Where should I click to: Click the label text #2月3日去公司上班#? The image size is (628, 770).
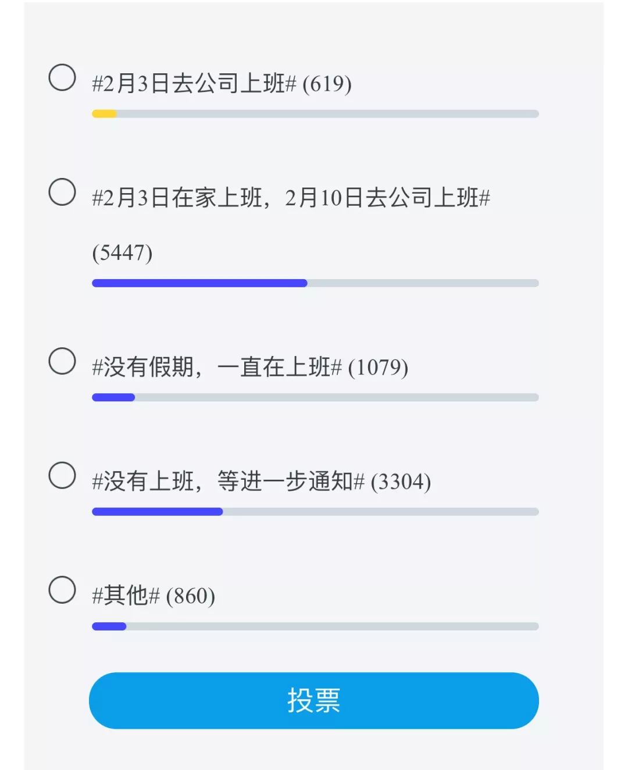click(194, 84)
